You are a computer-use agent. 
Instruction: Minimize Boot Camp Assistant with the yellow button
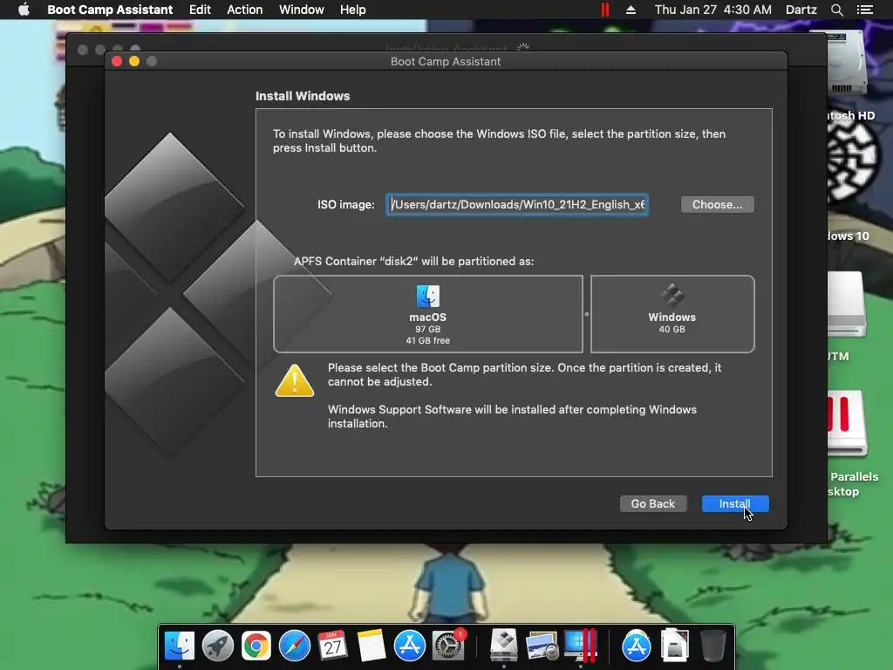(134, 61)
